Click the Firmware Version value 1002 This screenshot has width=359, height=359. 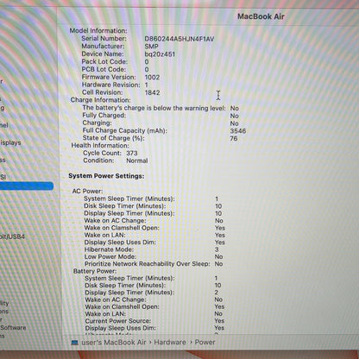click(152, 77)
